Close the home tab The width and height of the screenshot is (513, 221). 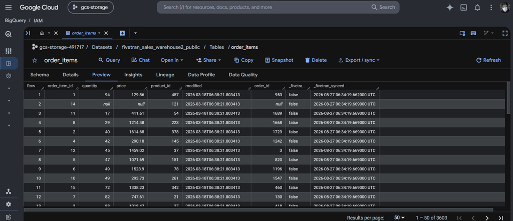click(x=56, y=33)
